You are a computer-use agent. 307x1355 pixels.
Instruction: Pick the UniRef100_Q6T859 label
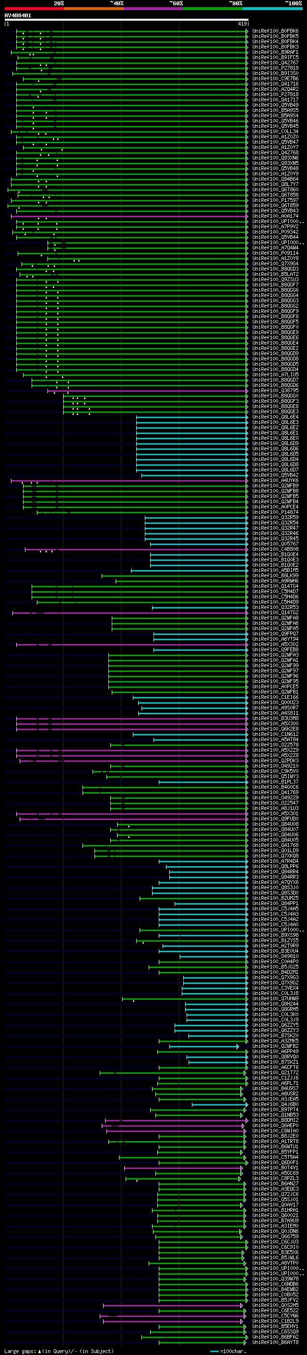(x=275, y=206)
